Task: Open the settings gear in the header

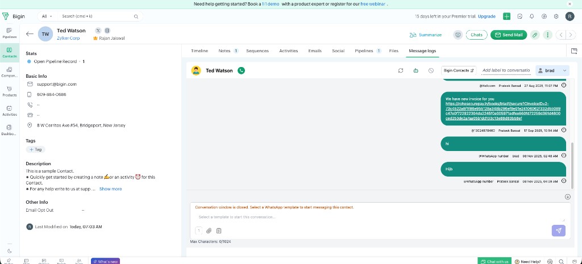Action: pos(556,16)
